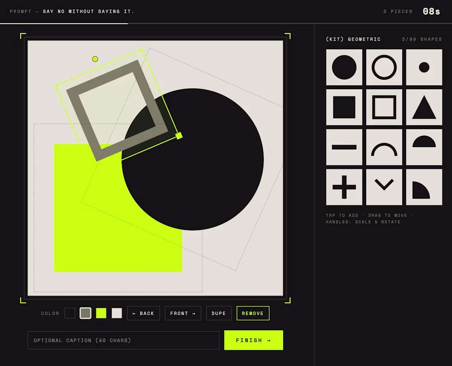Send selected piece back
452x366 pixels.
coord(143,313)
